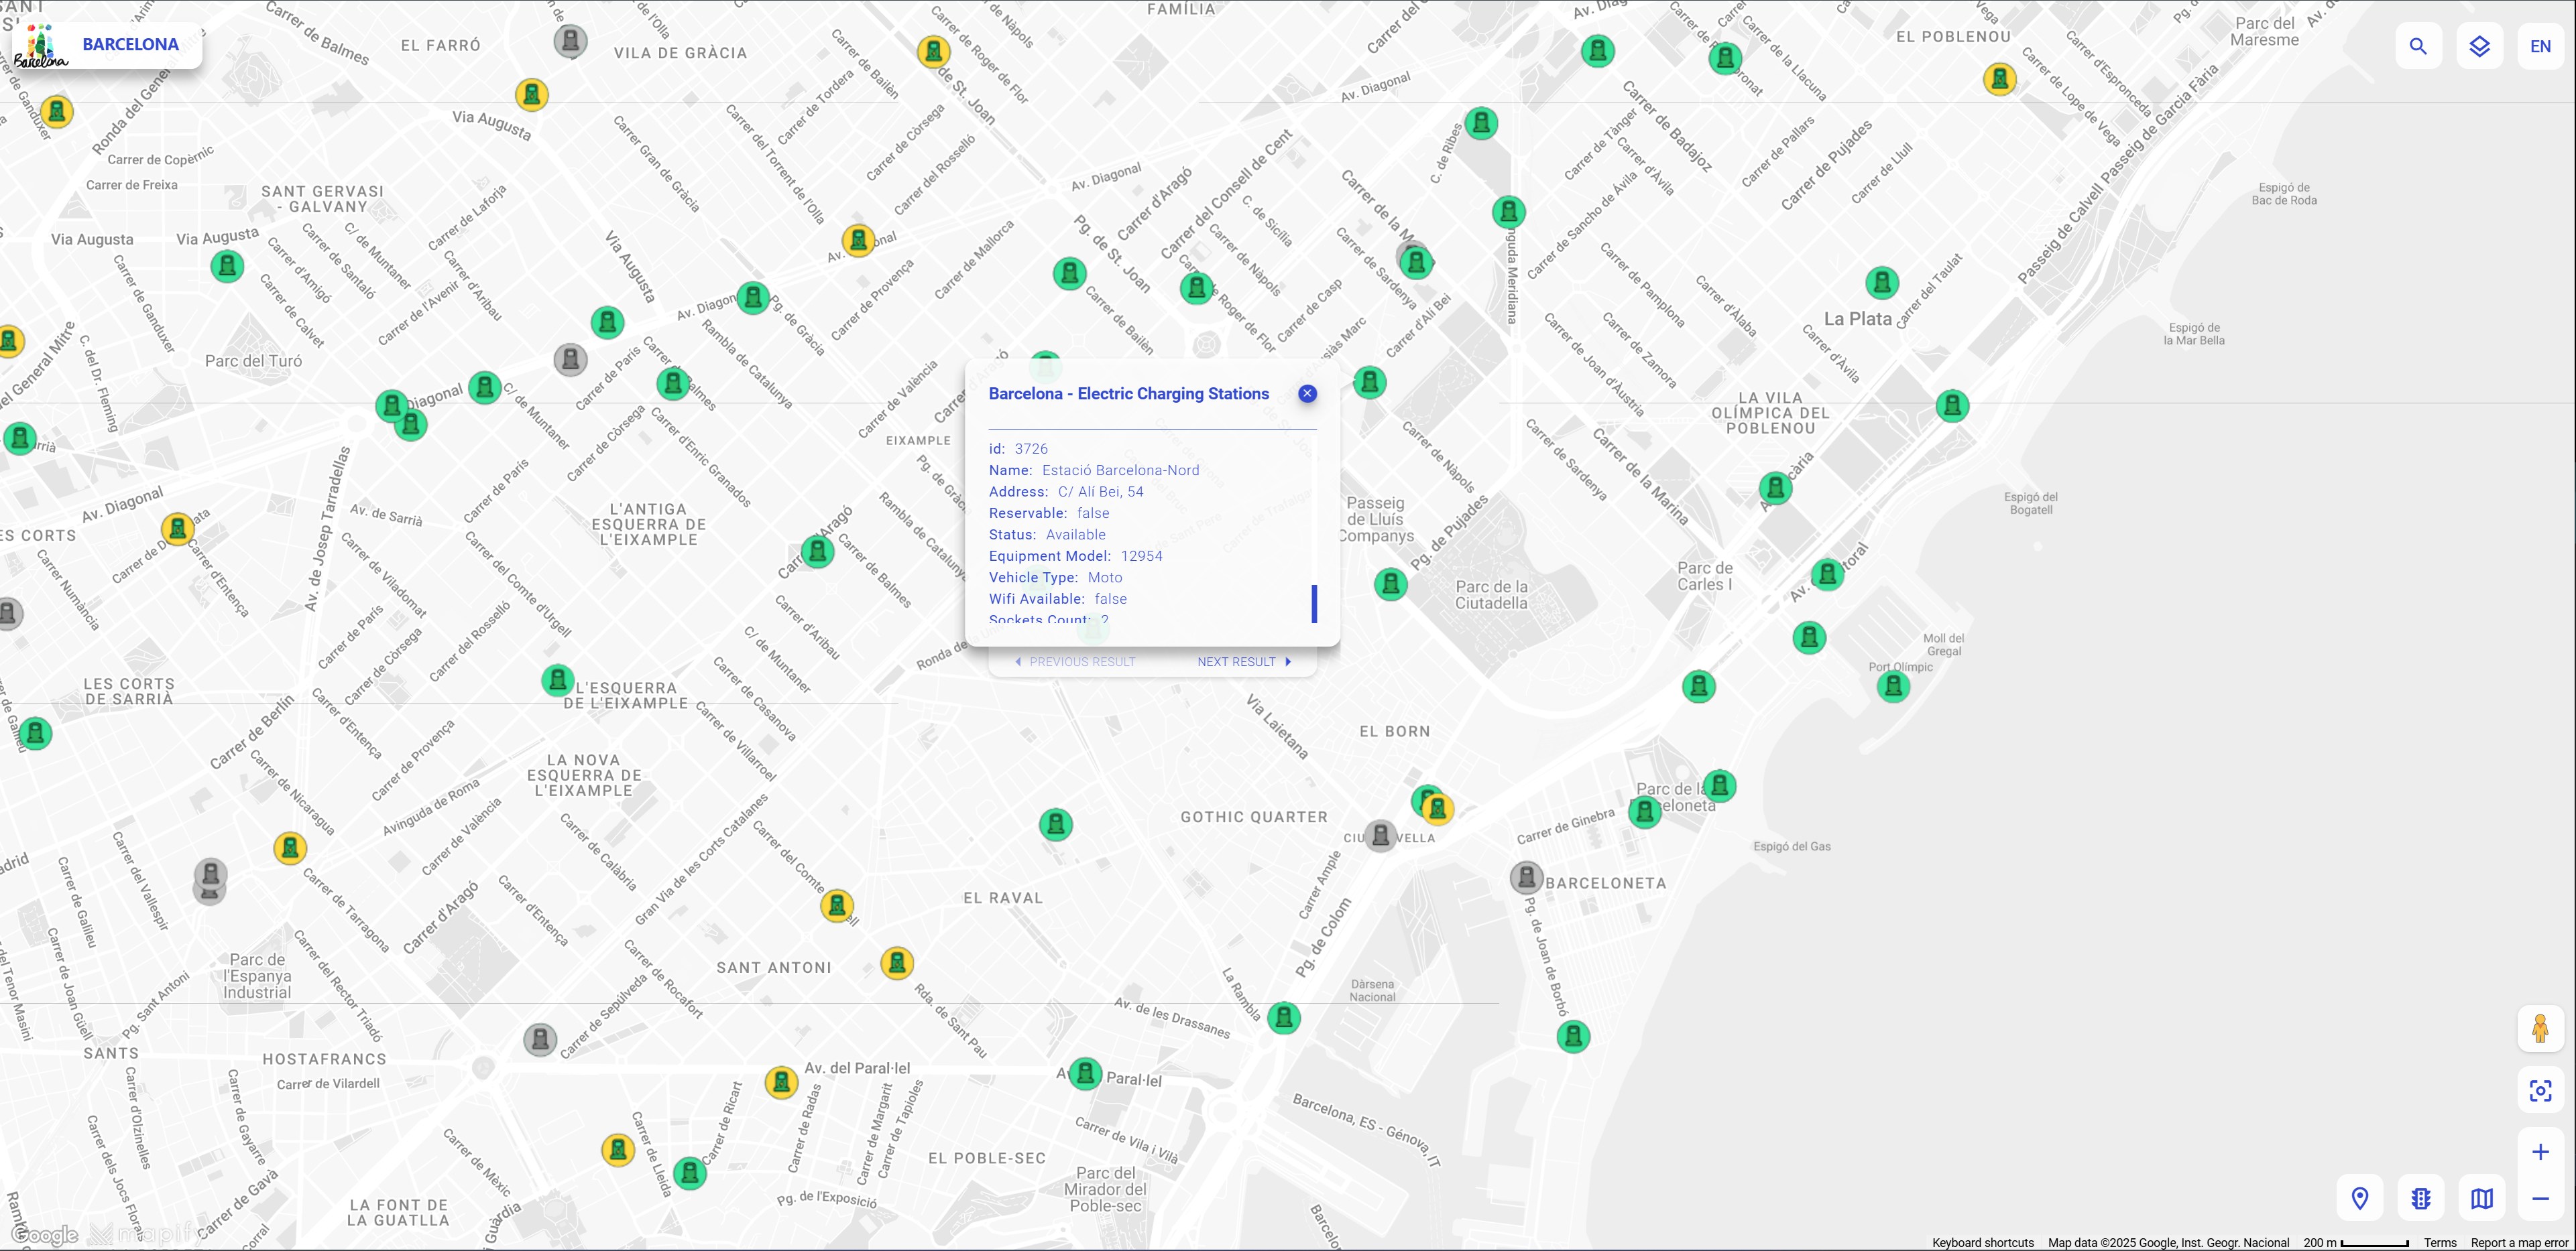Screen dimensions: 2576x1251
Task: Select the gray marker in Hostafrancs
Action: (540, 1040)
